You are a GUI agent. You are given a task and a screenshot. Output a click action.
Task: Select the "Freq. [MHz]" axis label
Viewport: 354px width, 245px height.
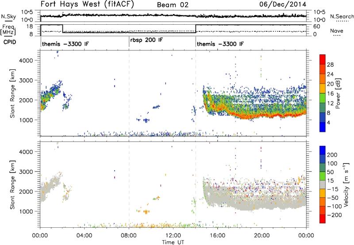tap(8, 30)
